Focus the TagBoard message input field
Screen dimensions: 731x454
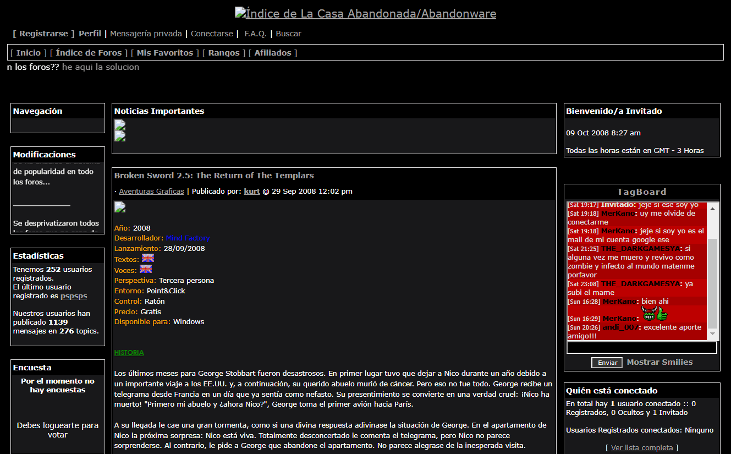click(x=642, y=348)
